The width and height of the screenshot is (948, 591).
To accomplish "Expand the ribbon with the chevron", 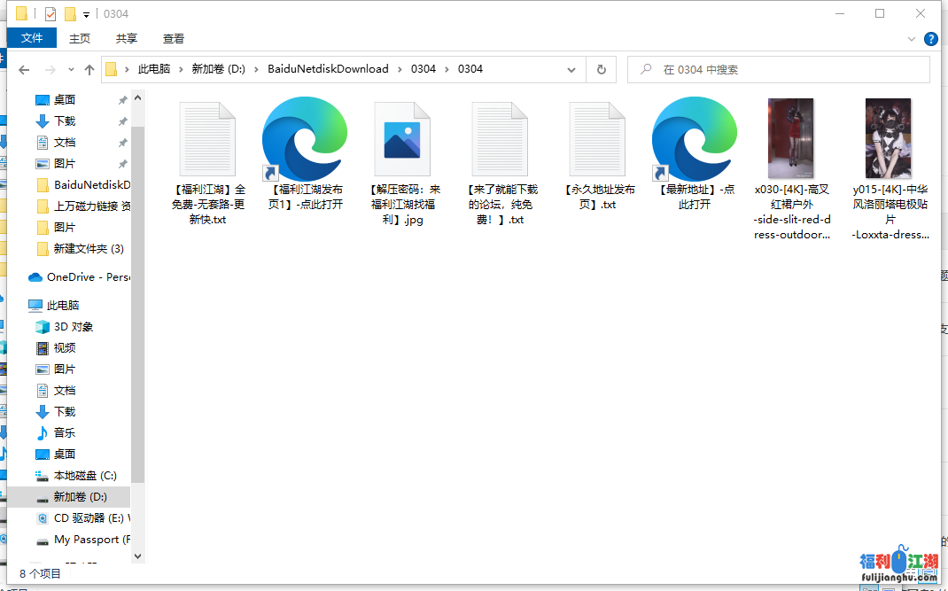I will [912, 39].
